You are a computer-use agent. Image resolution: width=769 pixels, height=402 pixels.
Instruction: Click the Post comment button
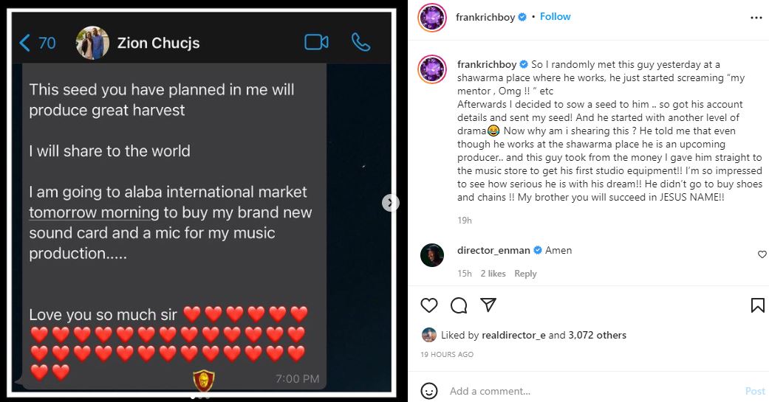(x=755, y=391)
